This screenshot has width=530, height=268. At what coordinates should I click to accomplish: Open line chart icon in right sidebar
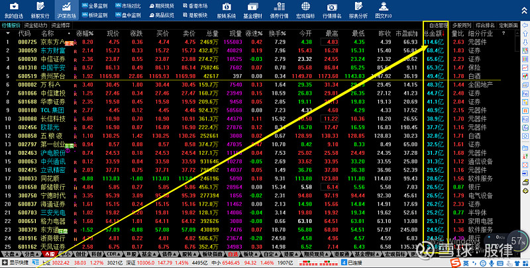point(525,67)
